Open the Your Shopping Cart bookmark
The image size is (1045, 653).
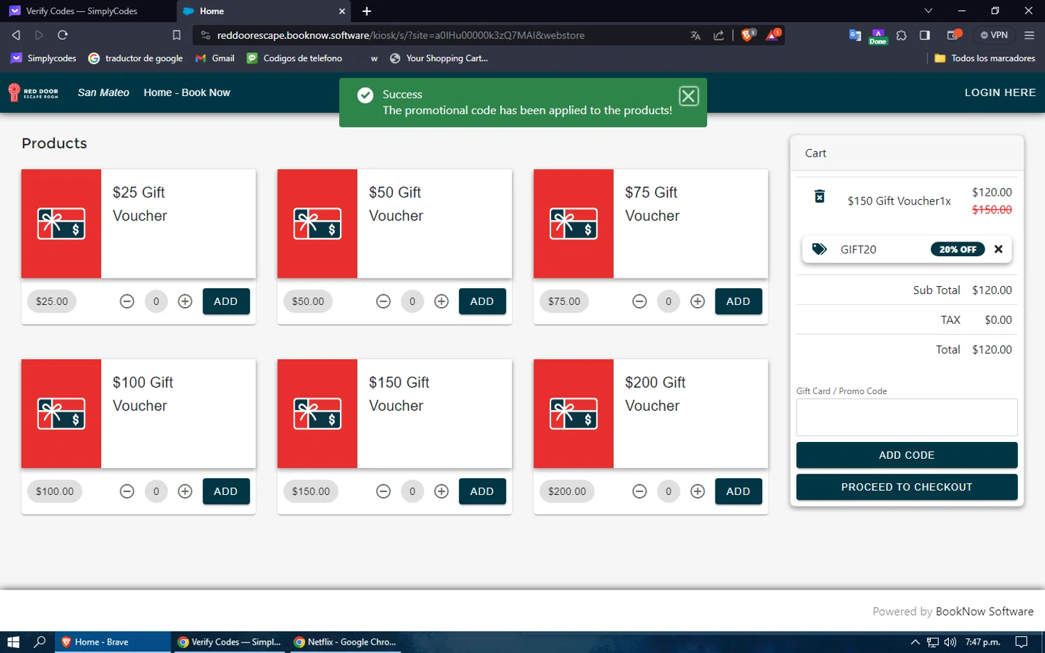[x=439, y=58]
